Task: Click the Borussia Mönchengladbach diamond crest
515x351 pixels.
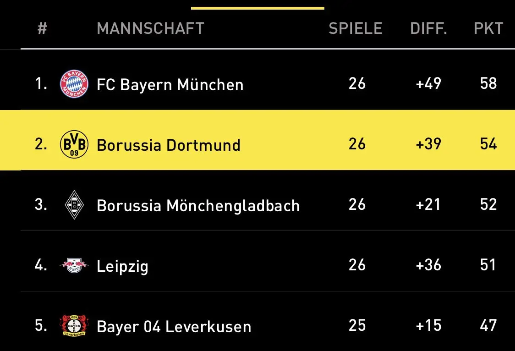Action: 74,205
